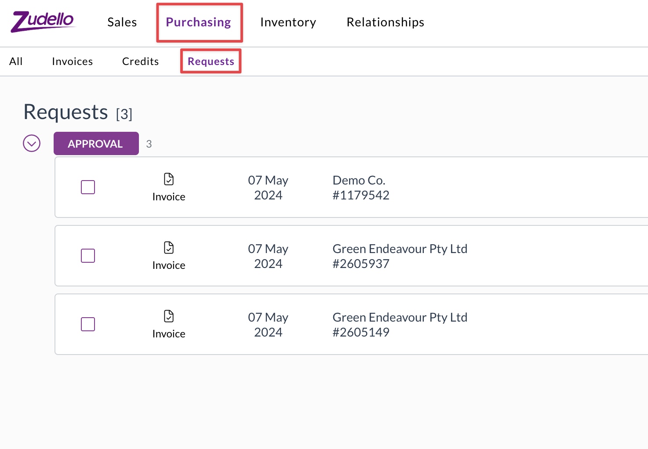648x449 pixels.
Task: Select checkbox for invoice #2605937
Action: click(x=88, y=256)
